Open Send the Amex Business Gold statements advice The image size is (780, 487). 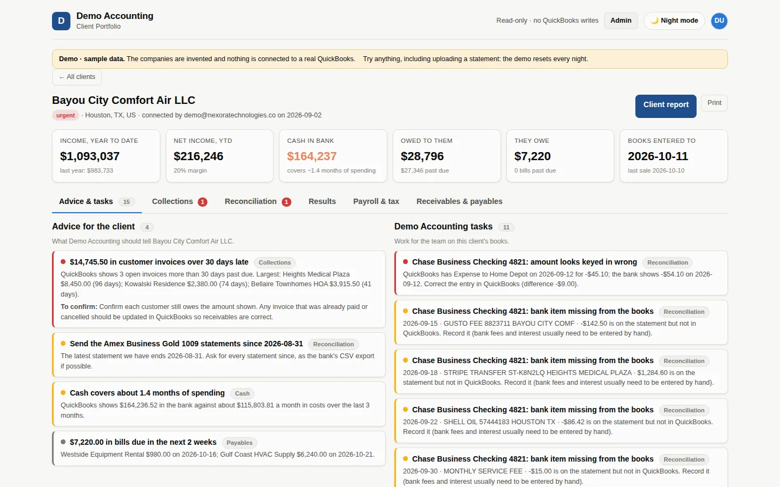[x=186, y=344]
